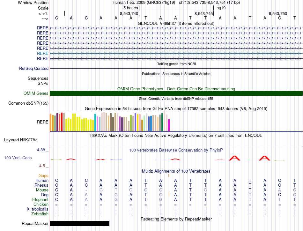Click the RefSeq Curated gene line
The width and height of the screenshot is (303, 231).
(176, 68)
